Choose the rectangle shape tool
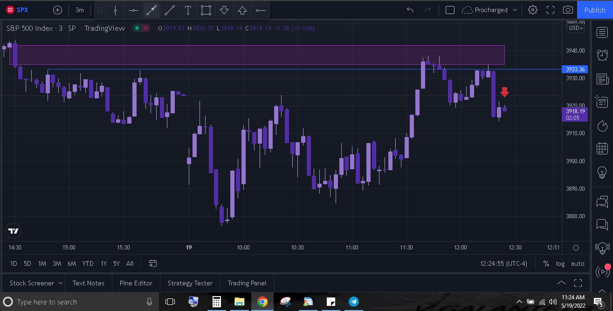This screenshot has height=311, width=613. coord(206,10)
